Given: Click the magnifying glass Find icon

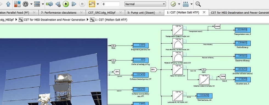Looking at the screenshot, I should 198,4.
